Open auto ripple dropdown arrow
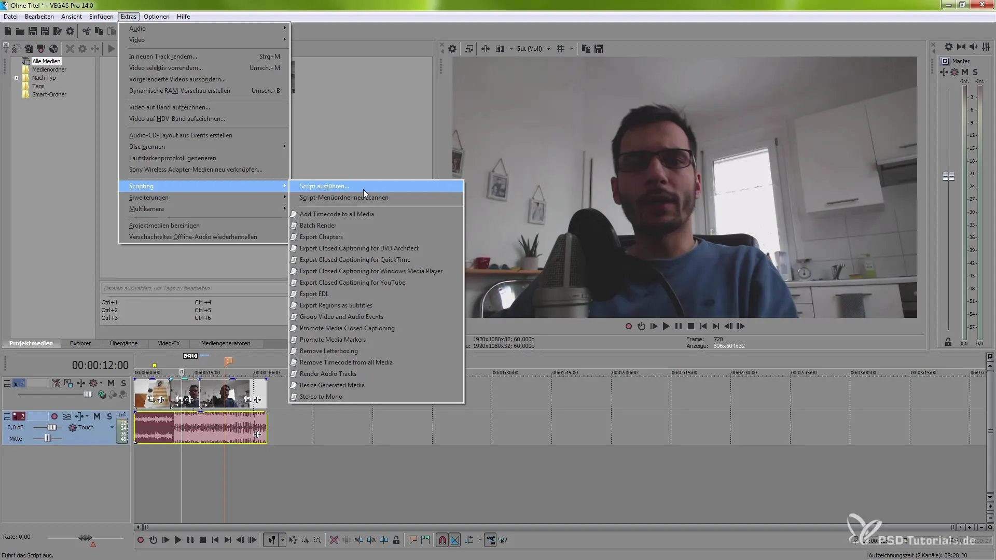Image resolution: width=996 pixels, height=560 pixels. click(x=480, y=540)
